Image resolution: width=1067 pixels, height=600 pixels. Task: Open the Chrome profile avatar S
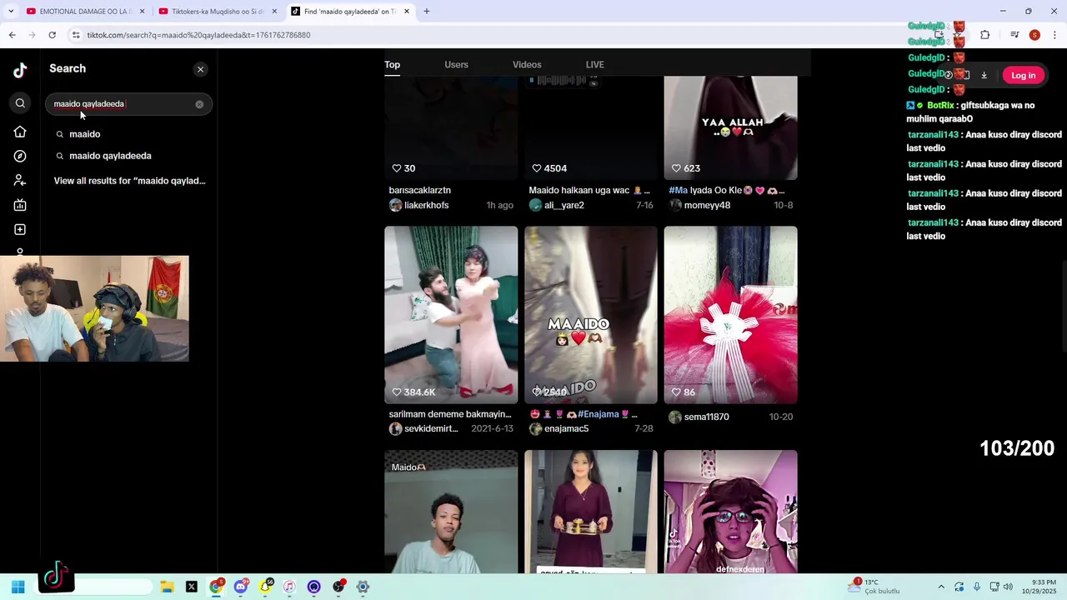(1034, 35)
